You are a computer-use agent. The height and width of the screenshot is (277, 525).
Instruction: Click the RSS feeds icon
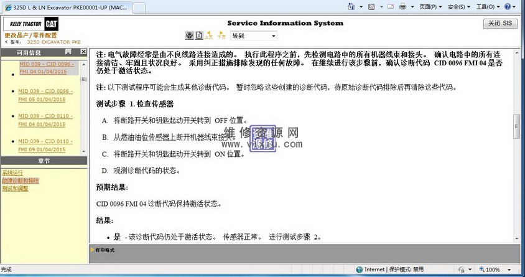371,6
